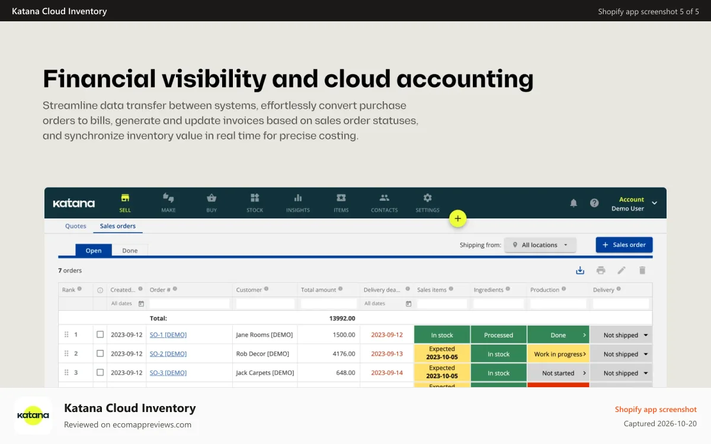Viewport: 711px width, 444px height.
Task: Open the Stock section
Action: tap(255, 202)
